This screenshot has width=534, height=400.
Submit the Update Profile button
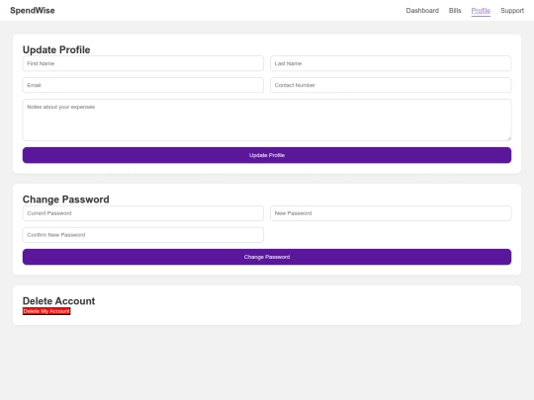point(267,155)
